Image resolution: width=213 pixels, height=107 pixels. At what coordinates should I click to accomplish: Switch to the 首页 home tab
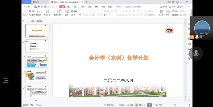[x=26, y=2]
